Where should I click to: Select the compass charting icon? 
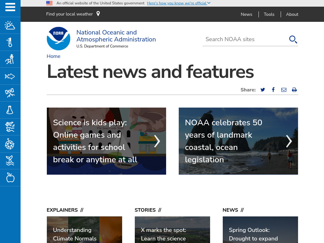click(10, 144)
